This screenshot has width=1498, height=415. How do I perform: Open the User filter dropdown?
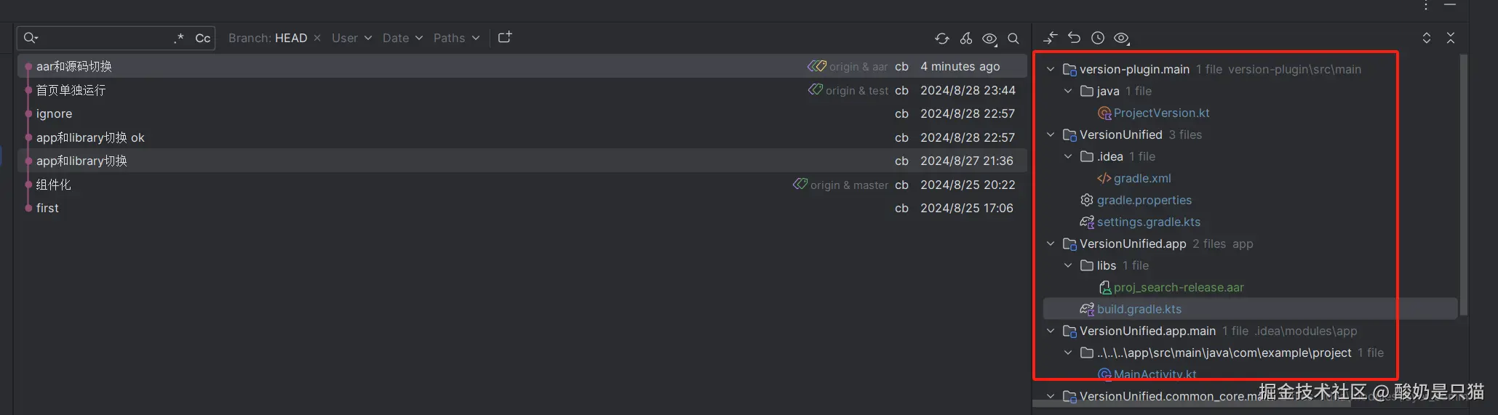tap(351, 38)
